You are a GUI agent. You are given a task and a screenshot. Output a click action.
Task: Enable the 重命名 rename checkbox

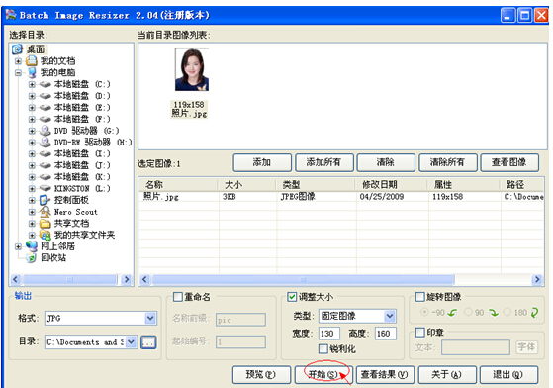point(178,297)
